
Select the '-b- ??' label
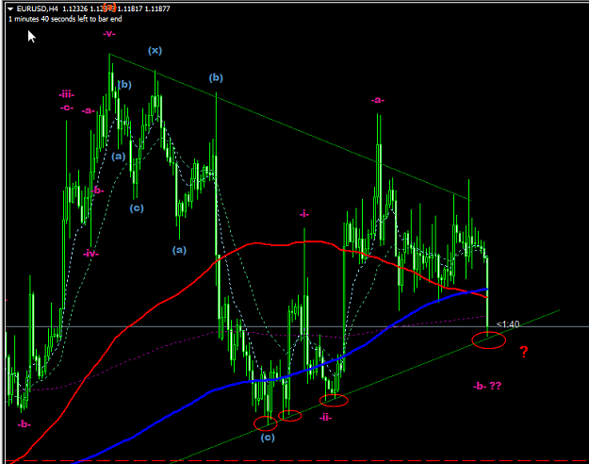487,386
